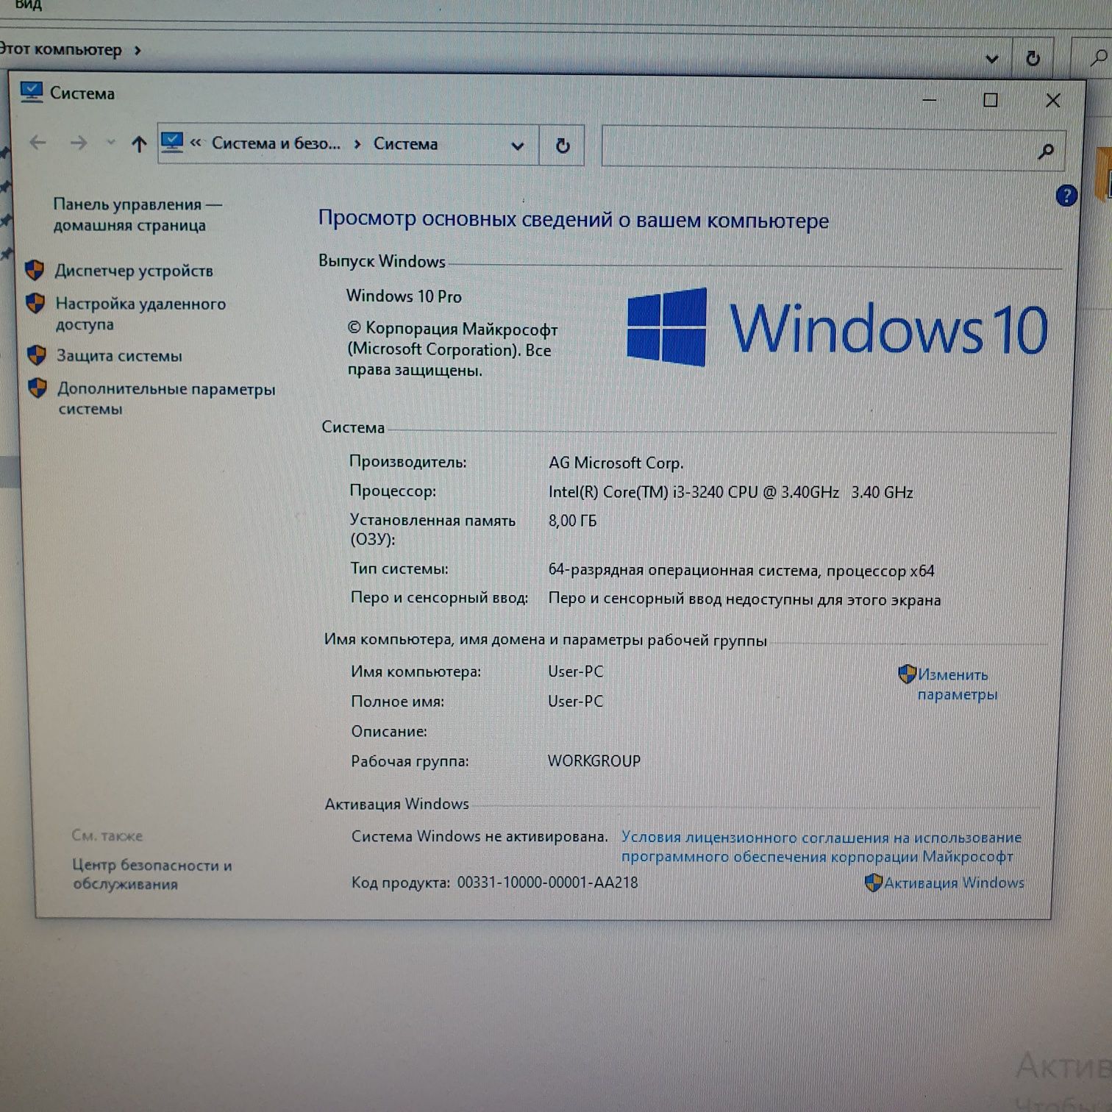Image resolution: width=1112 pixels, height=1112 pixels.
Task: Minimize the Система window
Action: tap(930, 99)
